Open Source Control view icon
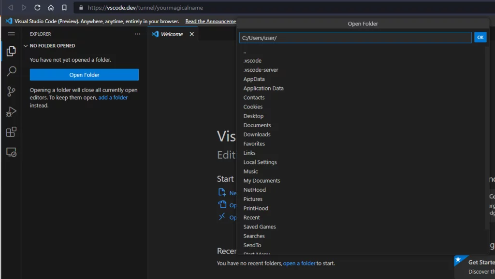 pyautogui.click(x=11, y=92)
